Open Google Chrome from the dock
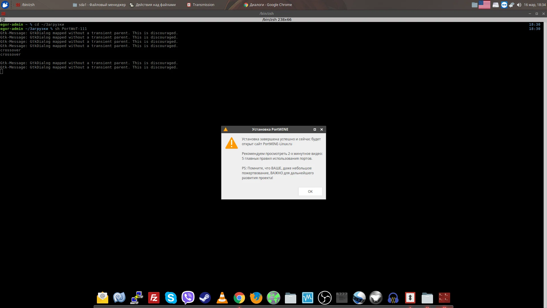547x308 pixels. [x=239, y=298]
